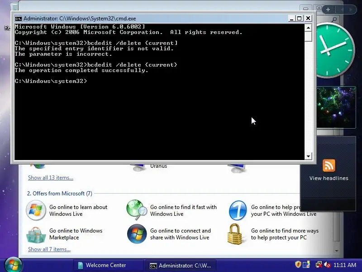Open 'Show all 7 items...' link
362x272 pixels.
click(49, 249)
